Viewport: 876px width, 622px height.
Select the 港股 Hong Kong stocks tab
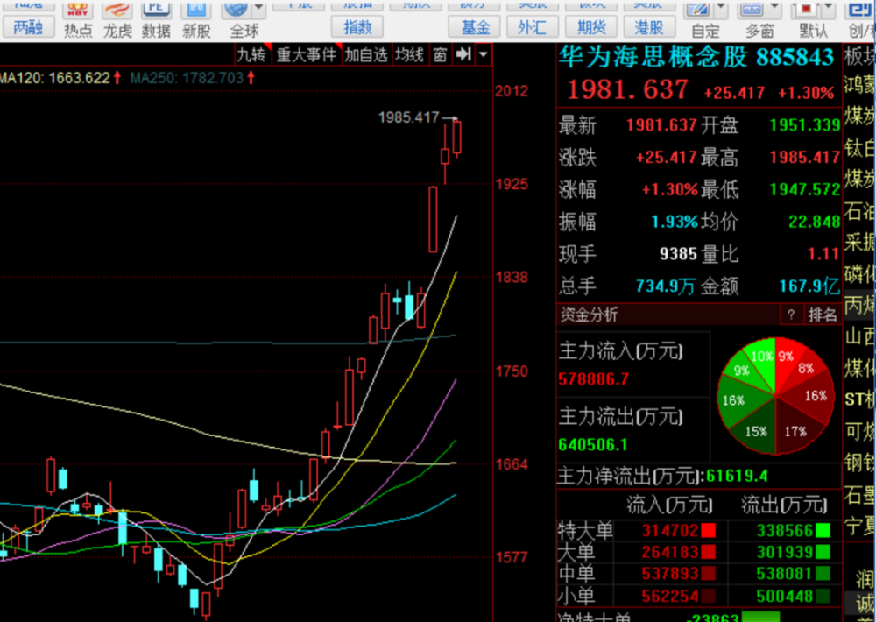[x=649, y=27]
